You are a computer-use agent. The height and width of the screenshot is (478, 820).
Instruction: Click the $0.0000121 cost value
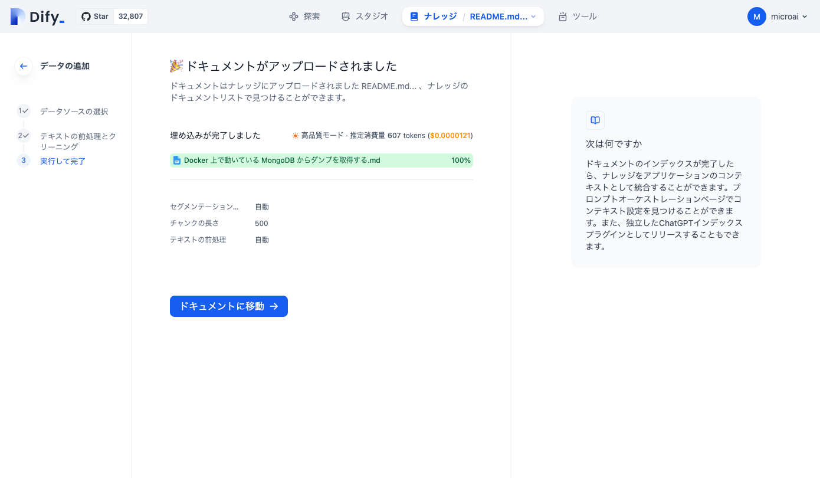point(450,136)
